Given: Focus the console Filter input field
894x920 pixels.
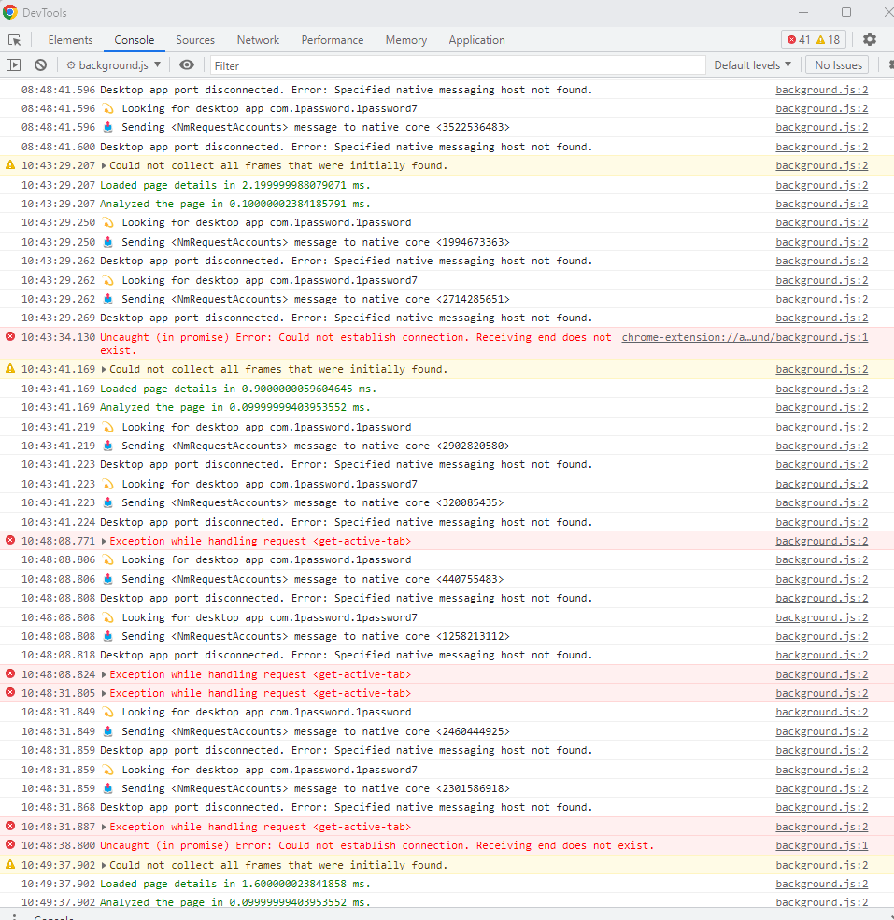Looking at the screenshot, I should click(458, 65).
